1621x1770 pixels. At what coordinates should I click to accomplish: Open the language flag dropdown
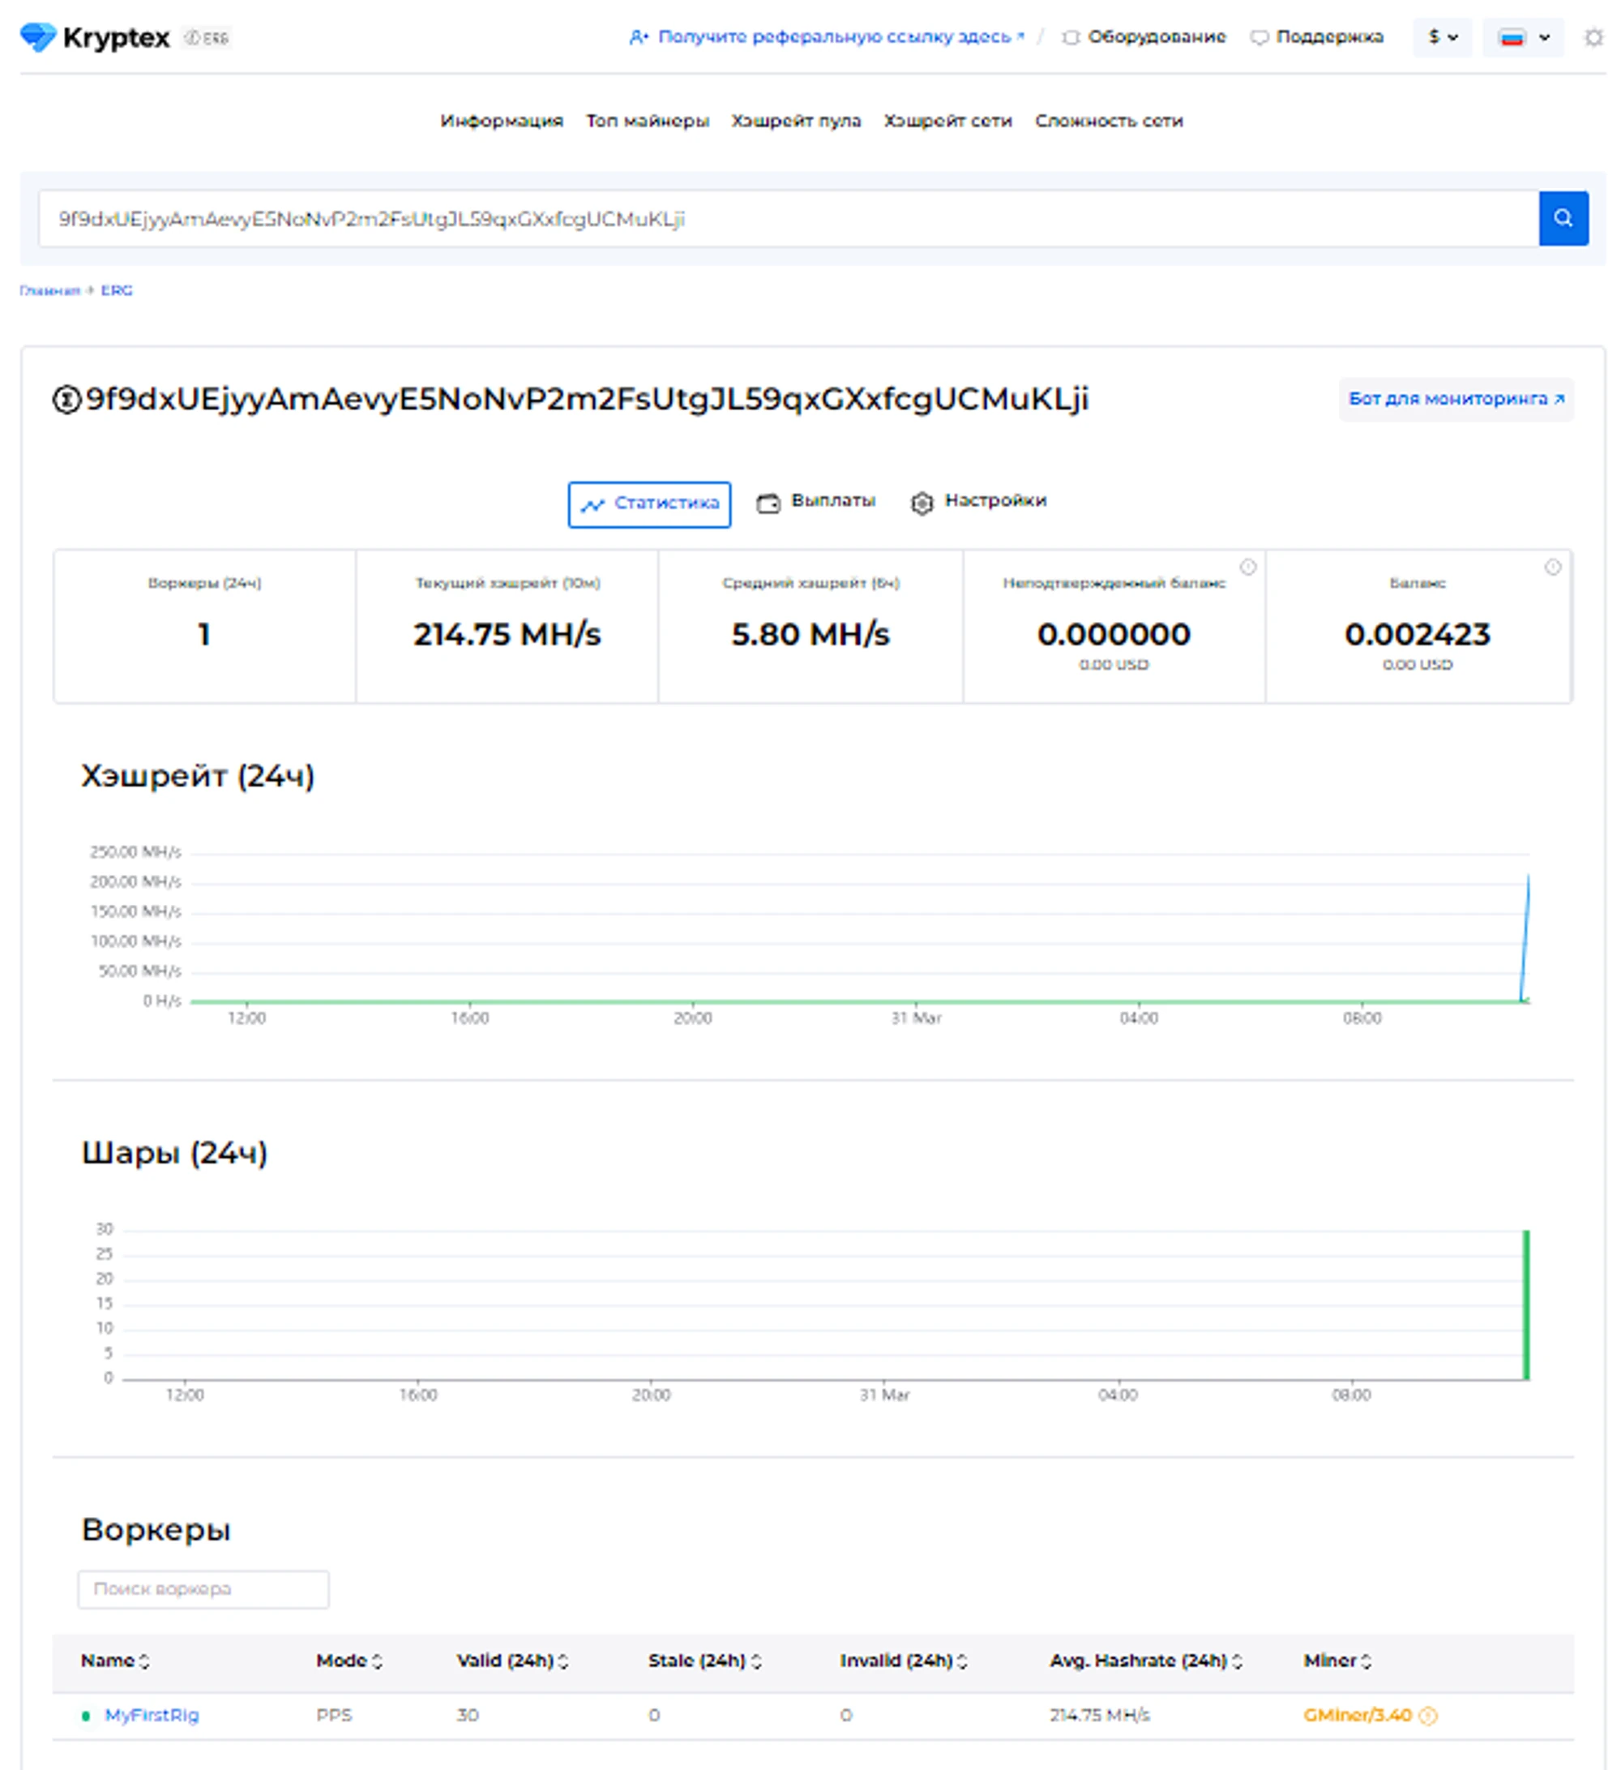1522,38
